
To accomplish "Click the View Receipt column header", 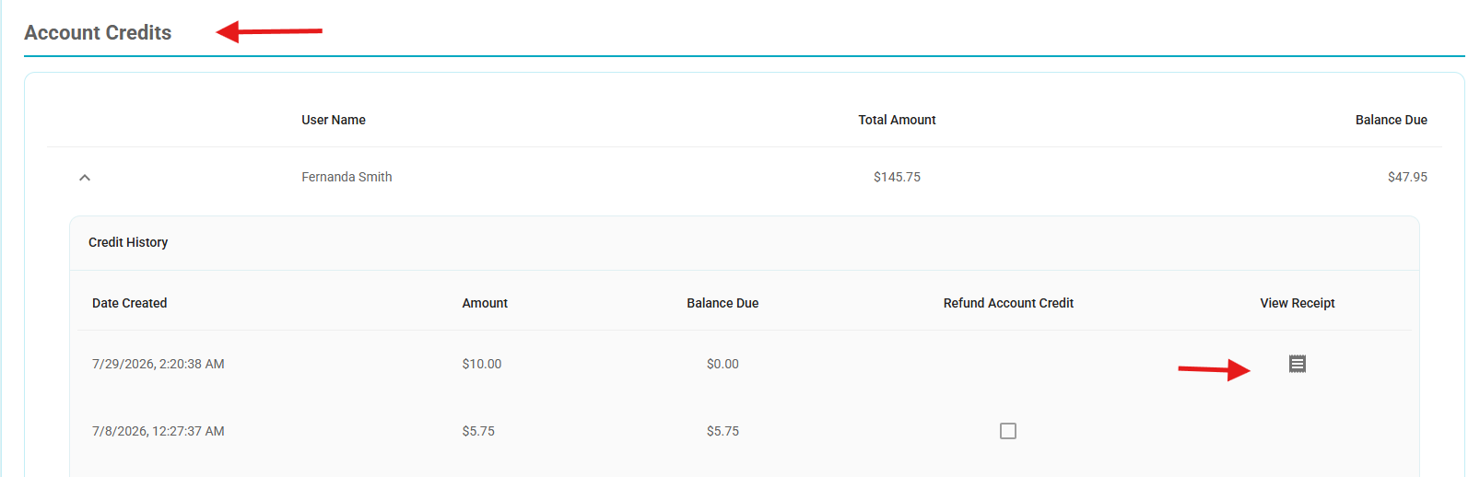I will pos(1297,303).
